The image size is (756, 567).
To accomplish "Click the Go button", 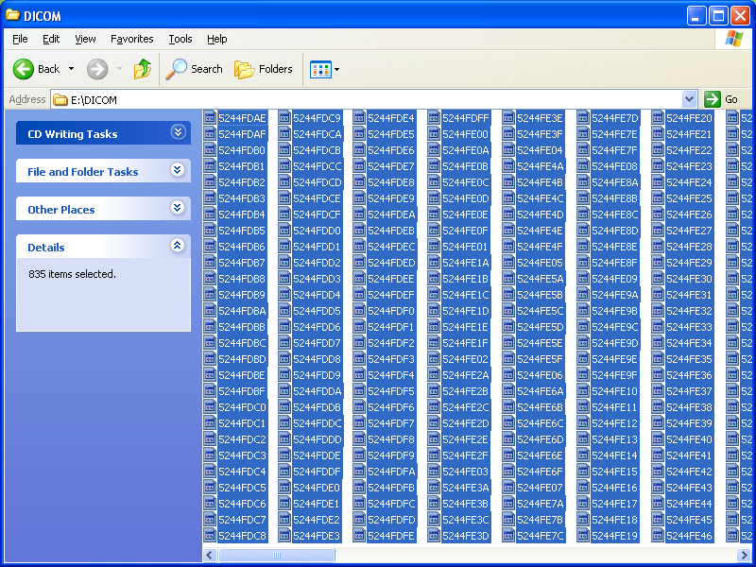I will click(x=721, y=99).
